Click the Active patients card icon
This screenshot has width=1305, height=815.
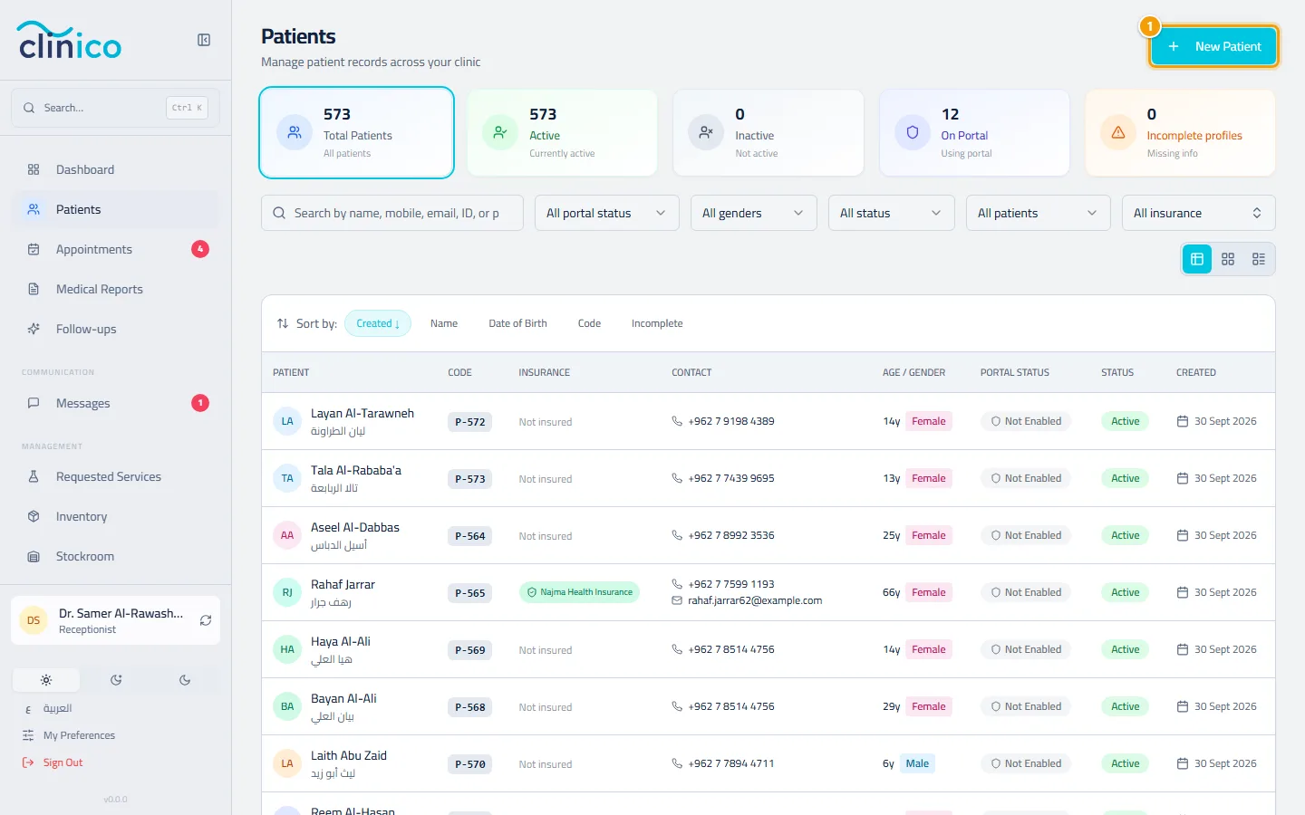500,132
